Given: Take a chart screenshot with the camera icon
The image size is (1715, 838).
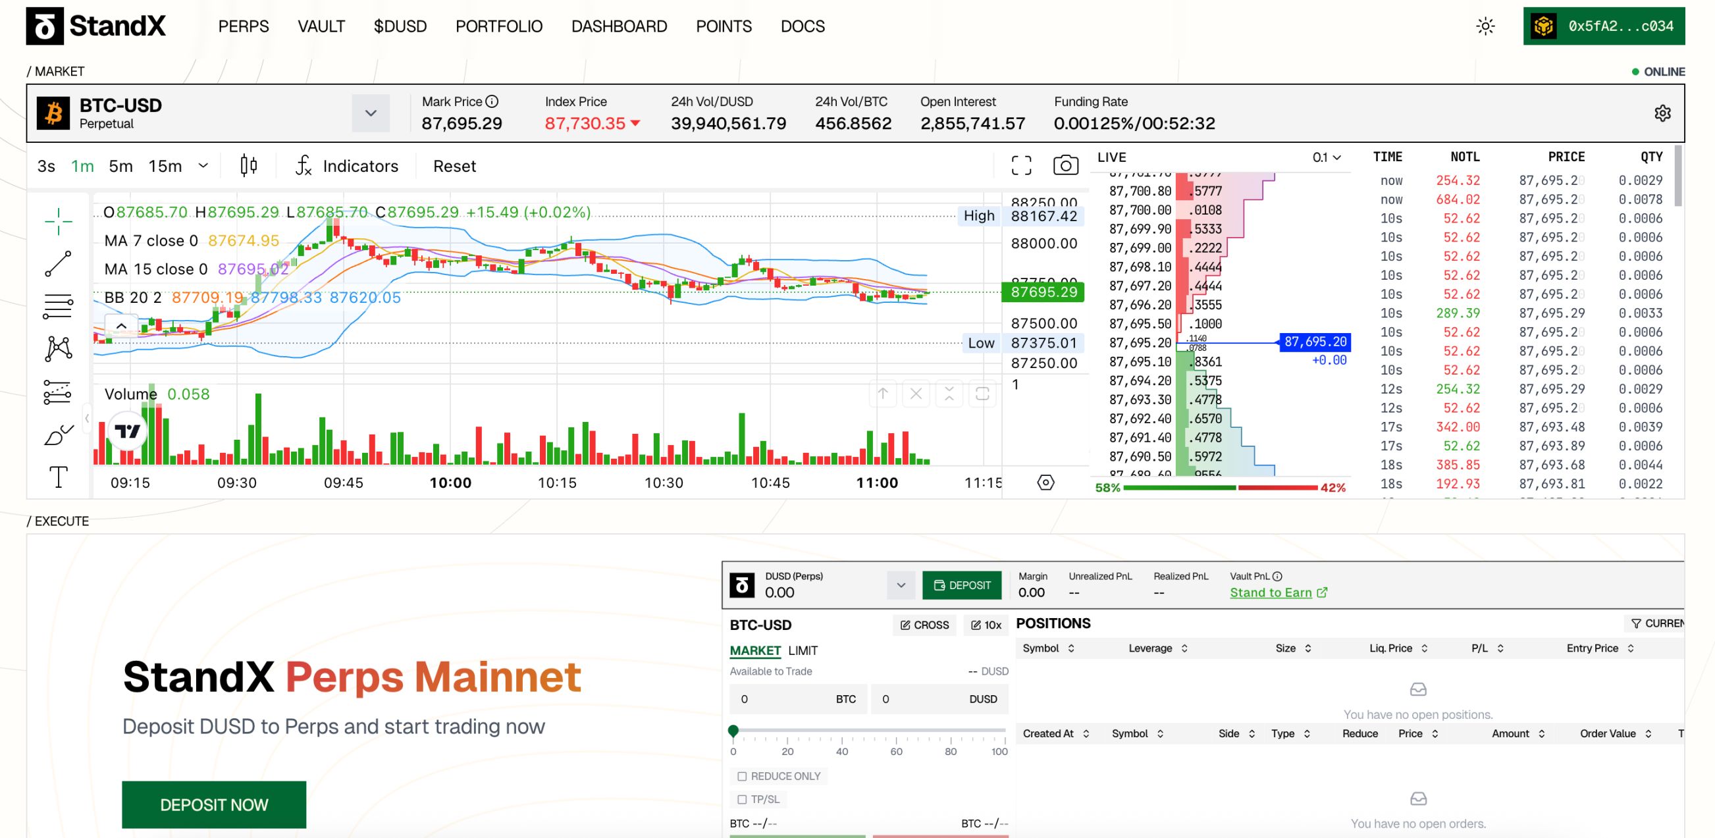Looking at the screenshot, I should [x=1065, y=165].
